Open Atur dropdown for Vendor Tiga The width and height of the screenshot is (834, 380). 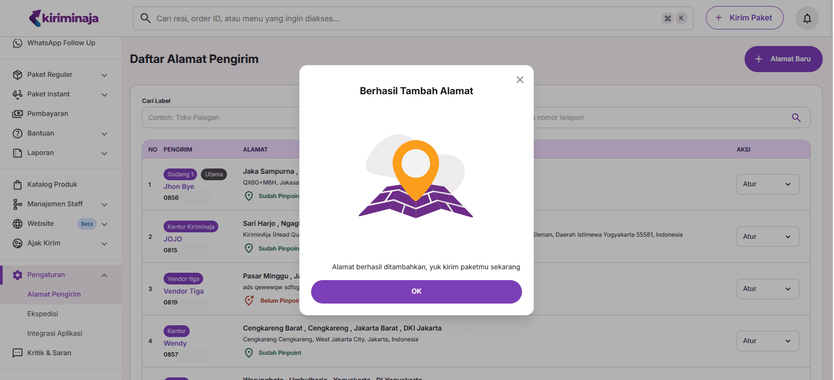pyautogui.click(x=767, y=289)
